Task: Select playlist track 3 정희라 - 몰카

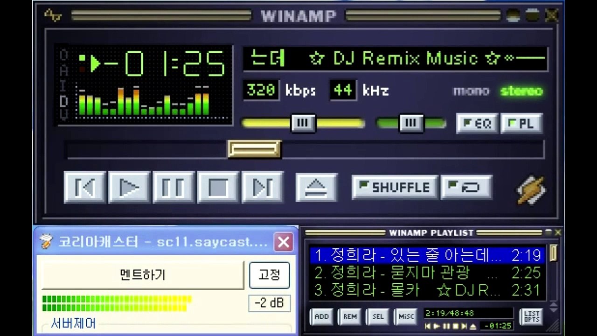Action: pos(427,290)
